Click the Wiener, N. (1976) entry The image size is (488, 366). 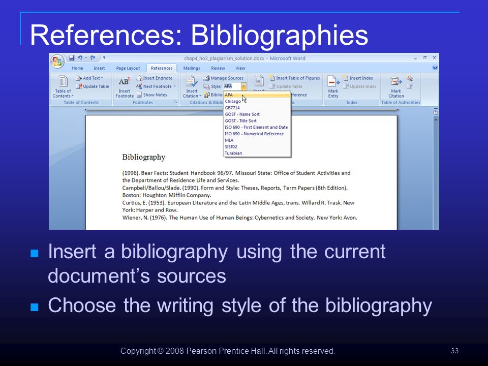(239, 218)
